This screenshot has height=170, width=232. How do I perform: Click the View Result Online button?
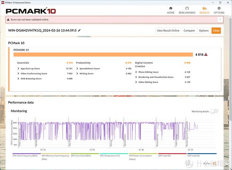168,31
